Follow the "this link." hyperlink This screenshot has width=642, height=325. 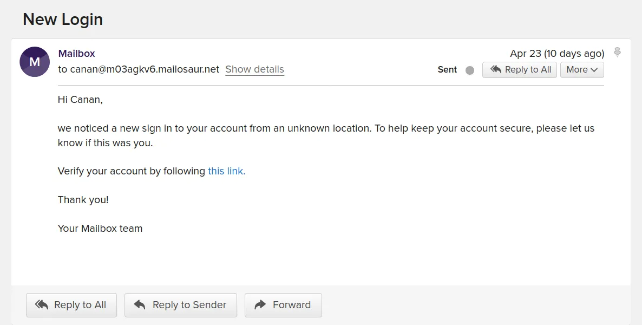(226, 171)
